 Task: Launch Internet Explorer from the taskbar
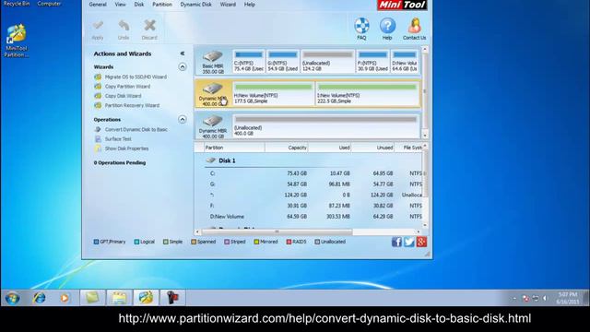39,298
